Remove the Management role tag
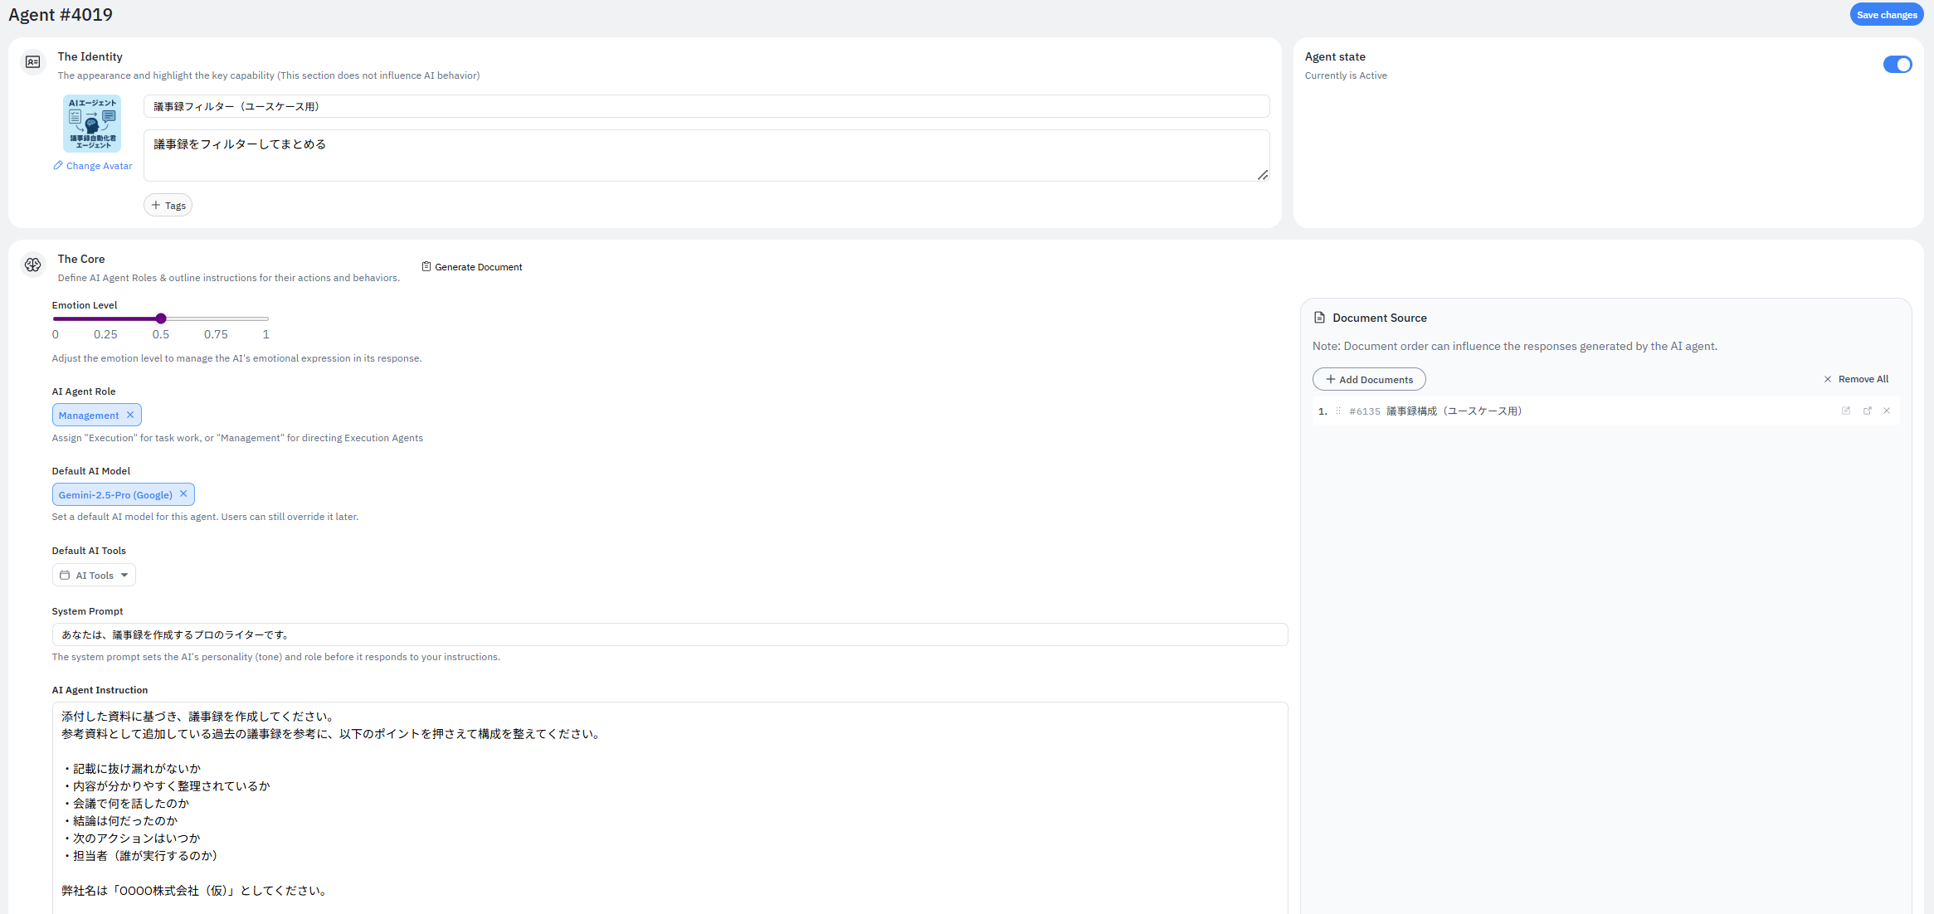Viewport: 1934px width, 914px height. (130, 415)
